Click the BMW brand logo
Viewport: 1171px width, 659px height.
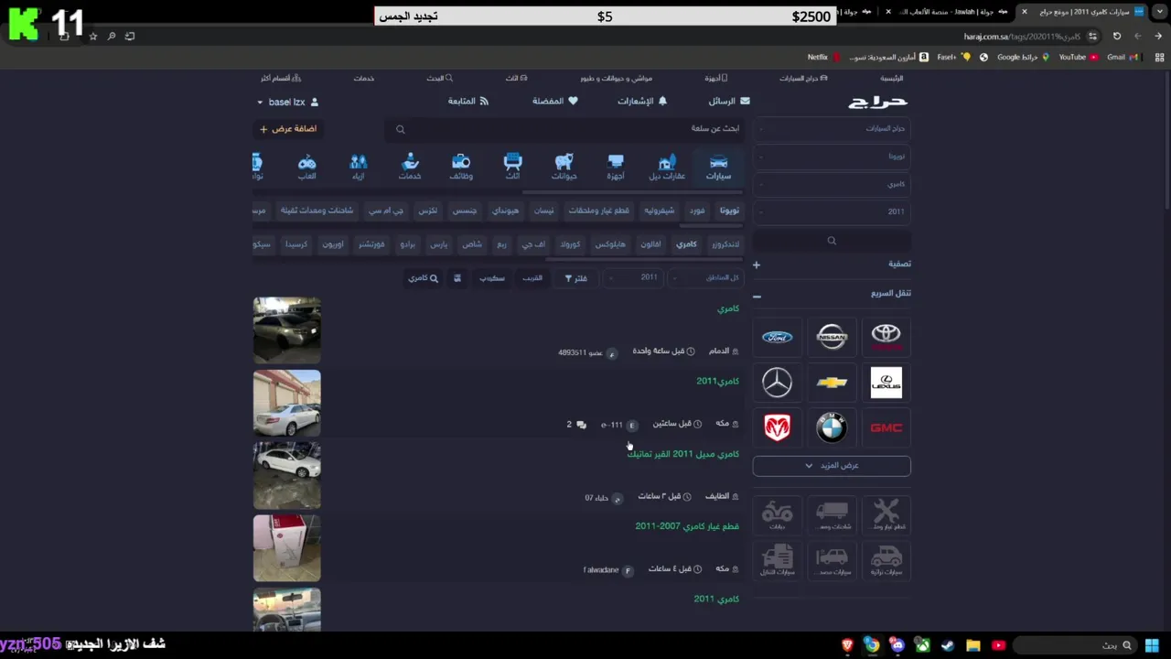click(832, 427)
